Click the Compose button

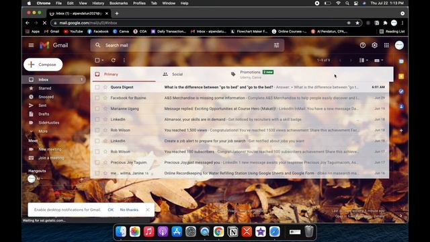click(43, 65)
